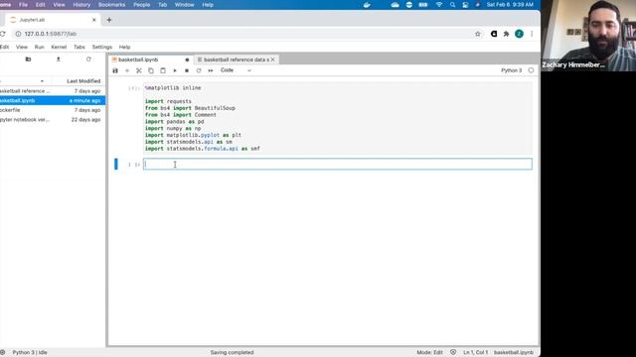Click Ln 1, Col 1 in the status bar

(x=475, y=353)
